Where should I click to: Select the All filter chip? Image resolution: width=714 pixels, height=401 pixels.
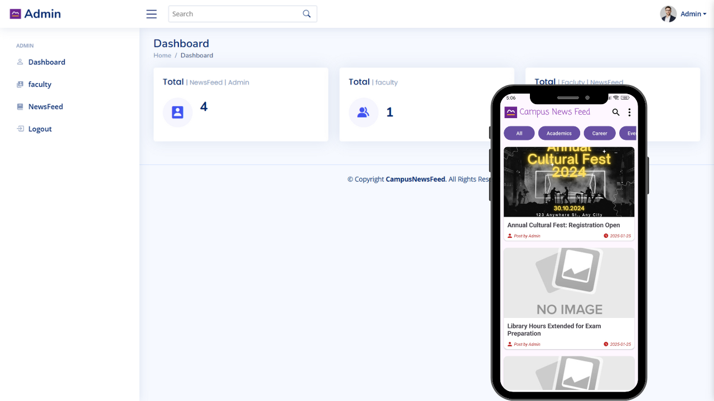click(519, 133)
